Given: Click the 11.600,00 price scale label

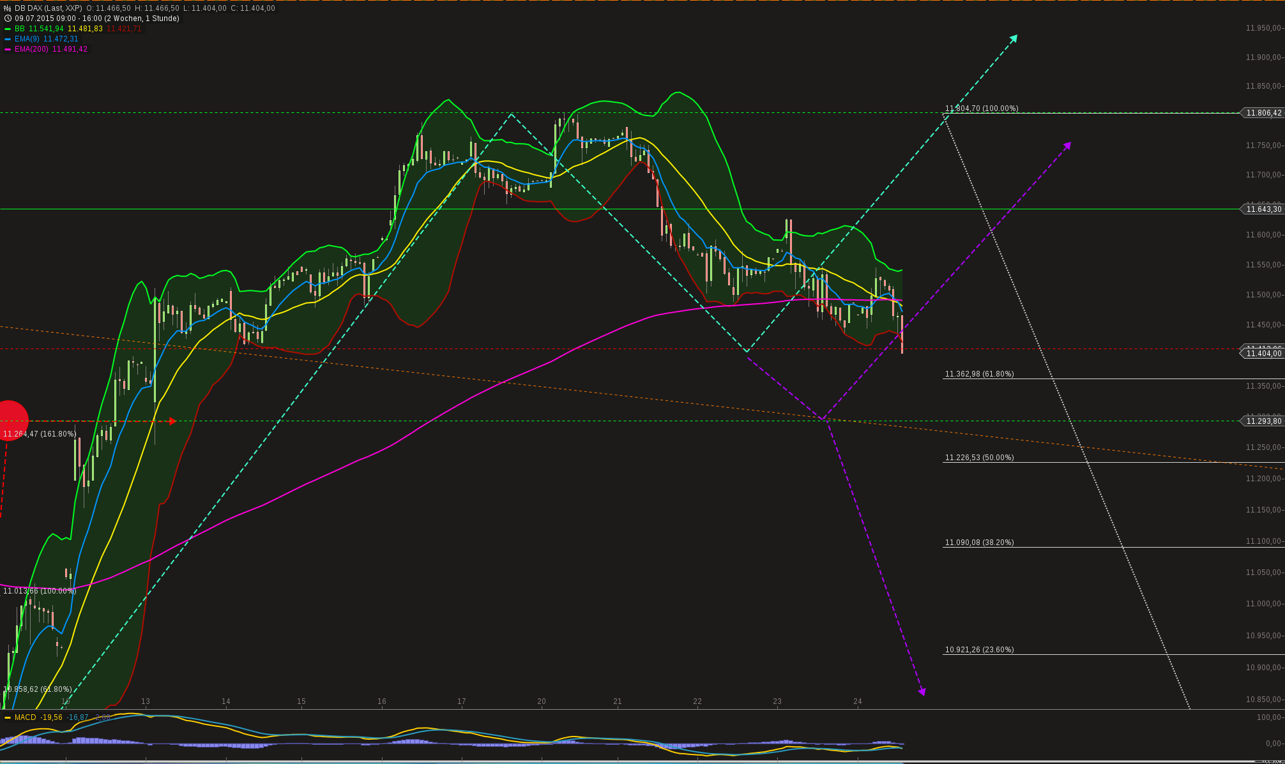Looking at the screenshot, I should tap(1264, 235).
